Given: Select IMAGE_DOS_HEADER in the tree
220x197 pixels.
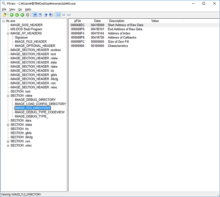Looking at the screenshot, I should [27, 25].
